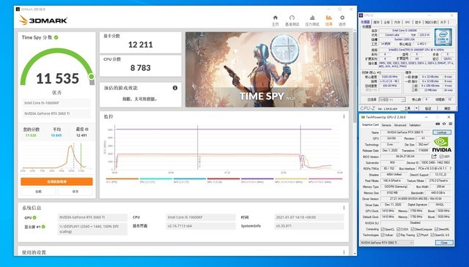Open the used settings panel three-dot menu
The image size is (469, 267).
point(344,252)
